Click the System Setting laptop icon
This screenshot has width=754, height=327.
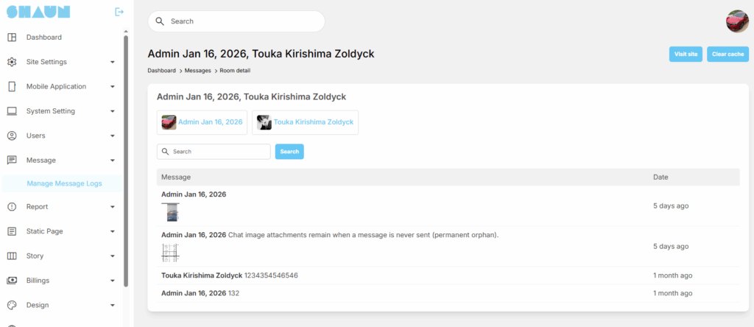point(12,111)
